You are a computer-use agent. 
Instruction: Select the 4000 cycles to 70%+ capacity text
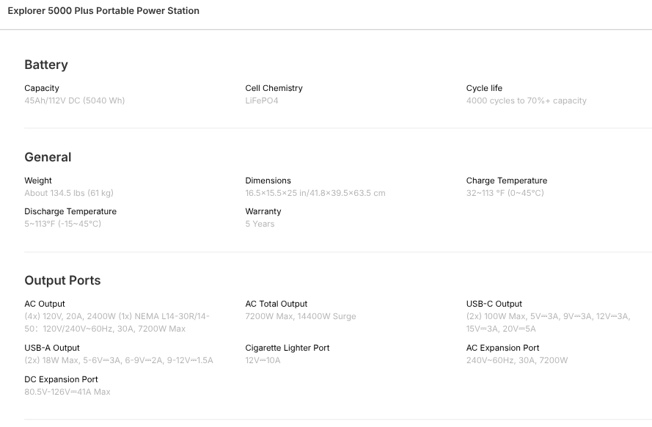(x=526, y=101)
